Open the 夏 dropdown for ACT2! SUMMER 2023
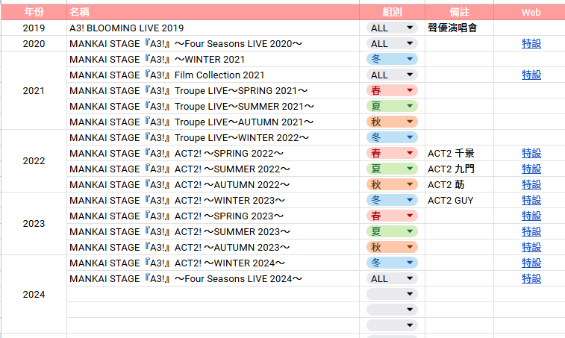Screen dimensions: 565x338 pyautogui.click(x=392, y=232)
